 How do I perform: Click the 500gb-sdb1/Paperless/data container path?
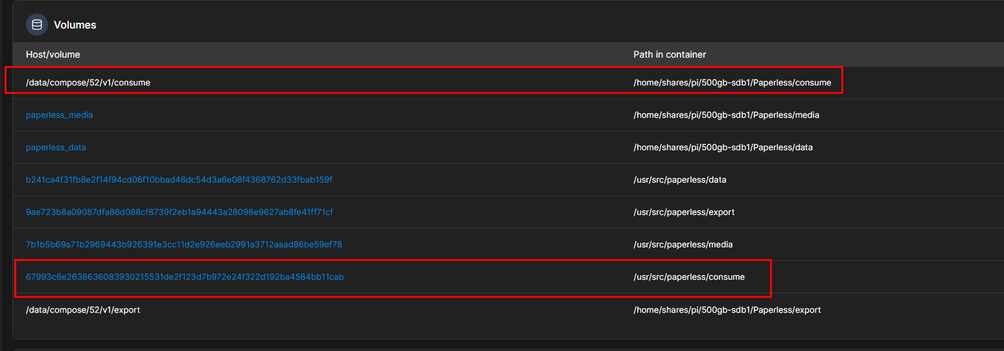click(723, 147)
